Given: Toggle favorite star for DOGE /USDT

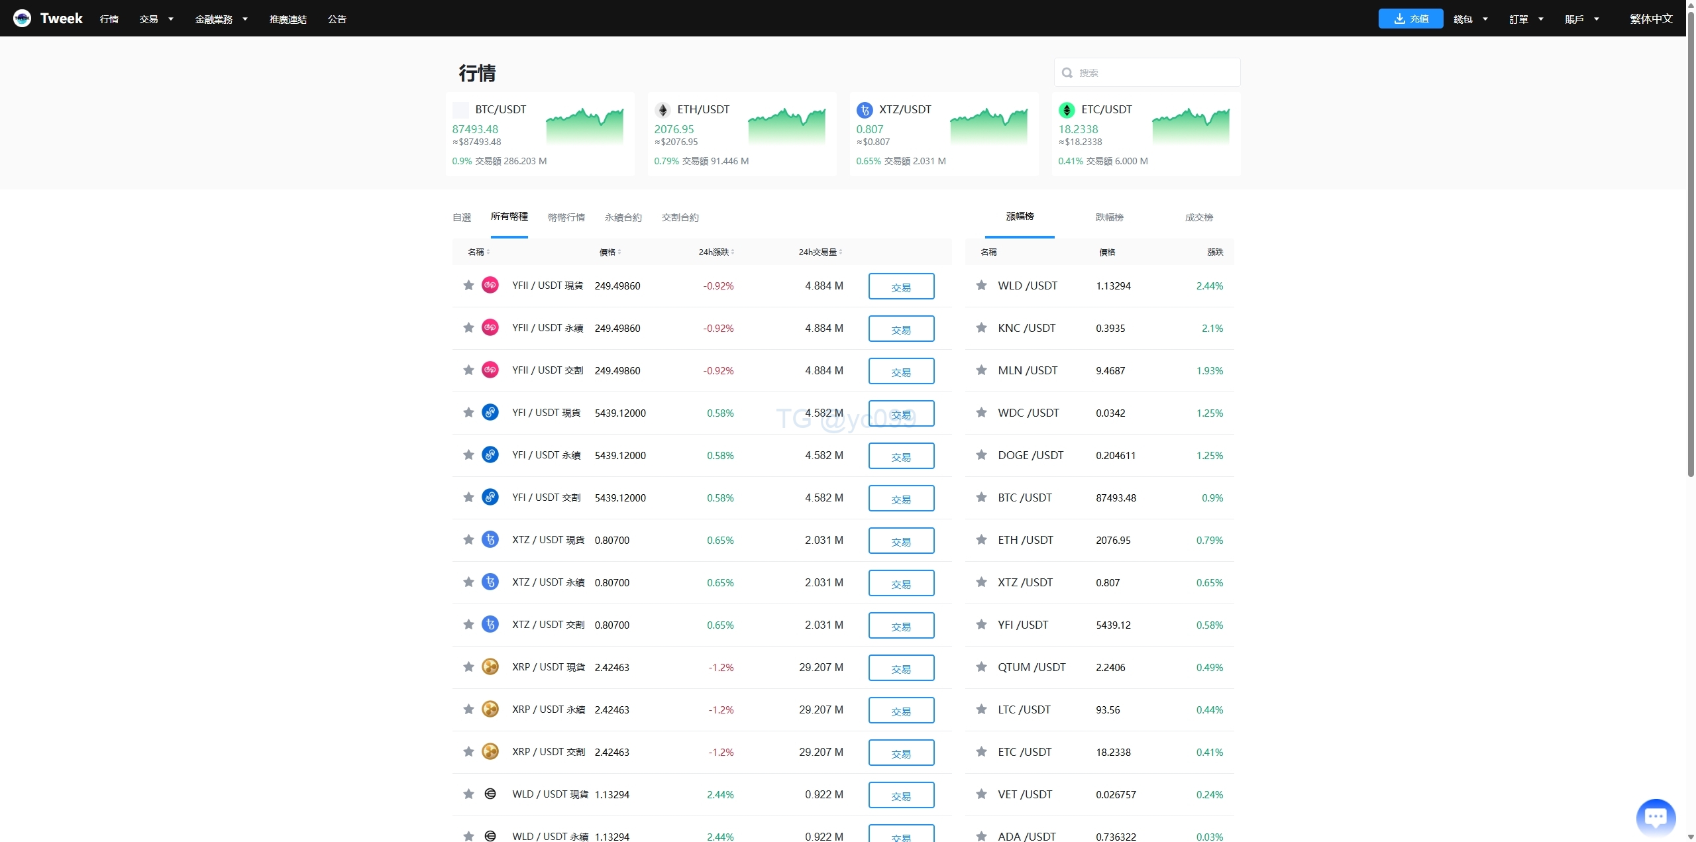Looking at the screenshot, I should [981, 455].
